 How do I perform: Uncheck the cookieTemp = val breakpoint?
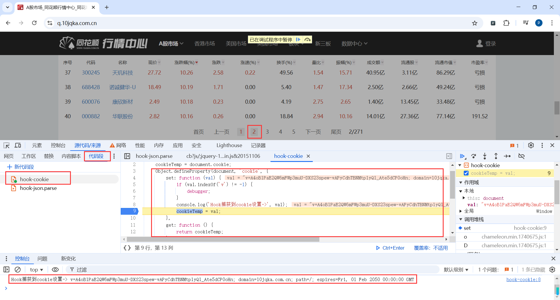(466, 173)
